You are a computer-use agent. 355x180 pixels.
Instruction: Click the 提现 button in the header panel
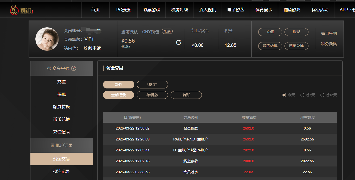296,32
